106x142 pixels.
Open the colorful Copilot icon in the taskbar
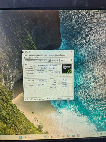[58, 136]
